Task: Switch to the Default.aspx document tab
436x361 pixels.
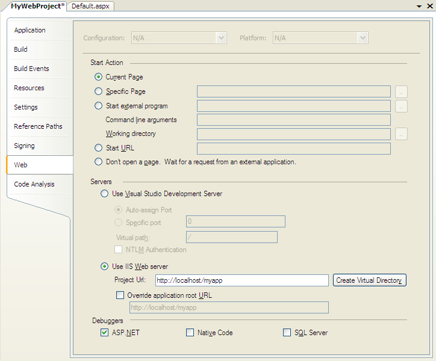Action: tap(90, 6)
